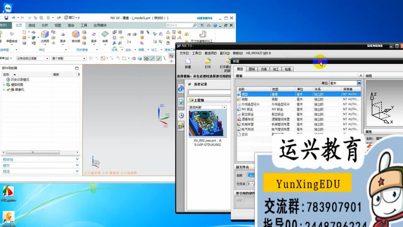The image size is (403, 227).
Task: Open the 整个装配 scope dropdown
Action: pyautogui.click(x=69, y=58)
